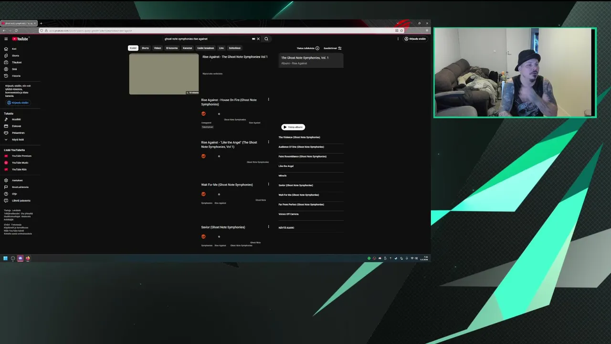Screen dimensions: 611x344
Task: Open the playlist thumbnail
Action: click(x=164, y=74)
